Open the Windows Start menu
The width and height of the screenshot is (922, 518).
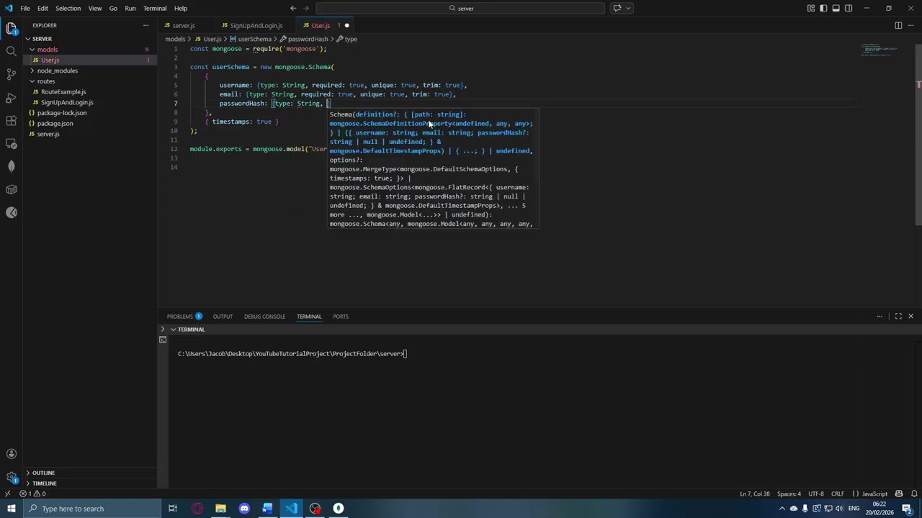11,509
